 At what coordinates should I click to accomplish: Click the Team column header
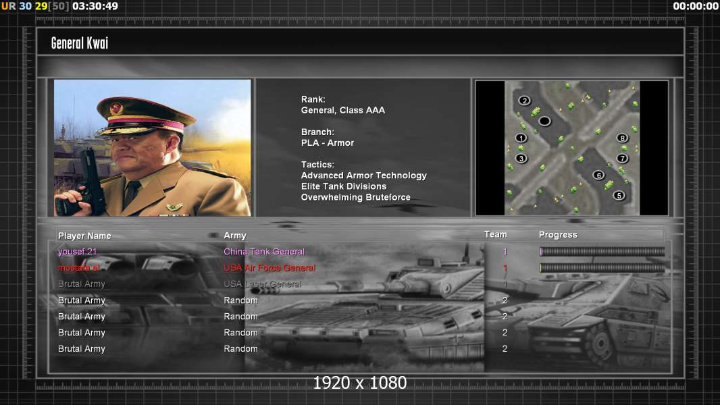(x=495, y=234)
